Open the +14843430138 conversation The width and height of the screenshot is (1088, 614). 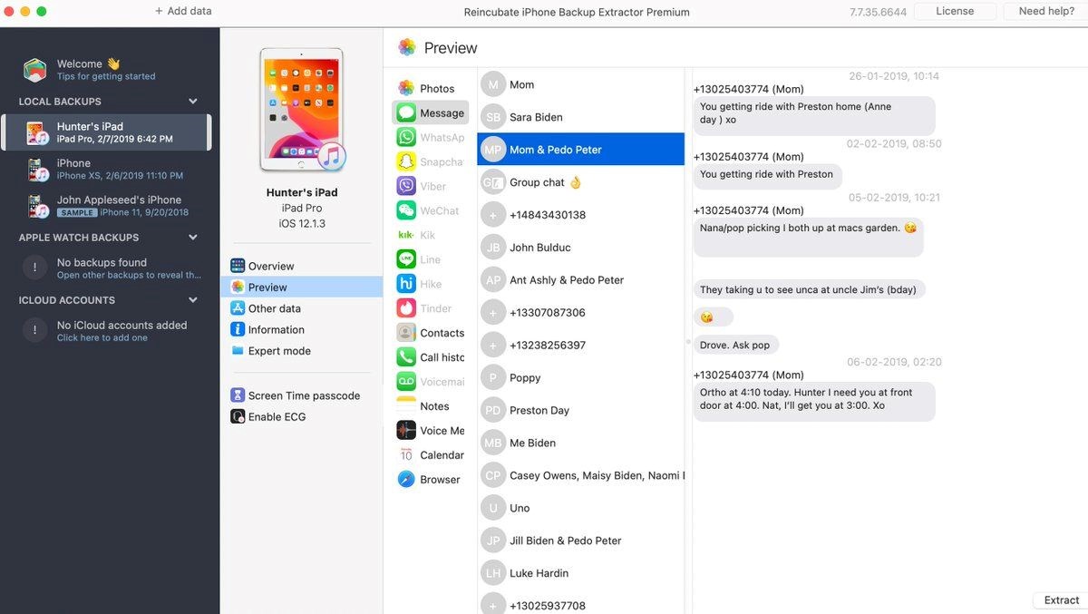pos(581,215)
